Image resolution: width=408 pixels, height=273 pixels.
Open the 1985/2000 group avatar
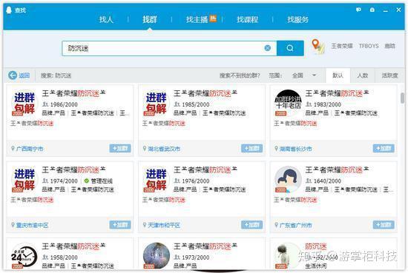(x=156, y=103)
